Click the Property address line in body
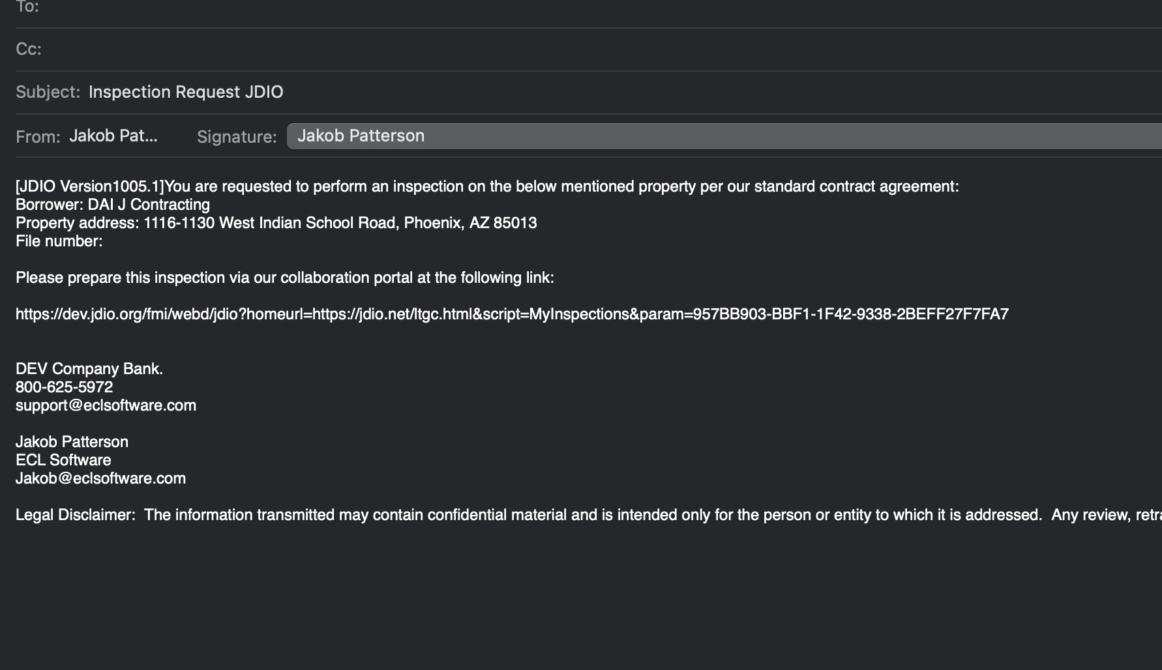 click(x=276, y=223)
